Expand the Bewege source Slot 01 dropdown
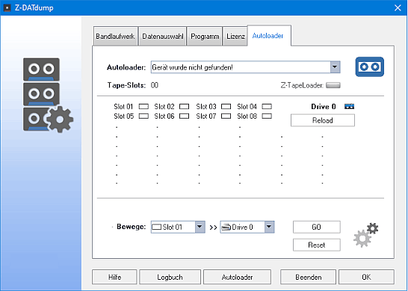The width and height of the screenshot is (408, 291). 200,227
